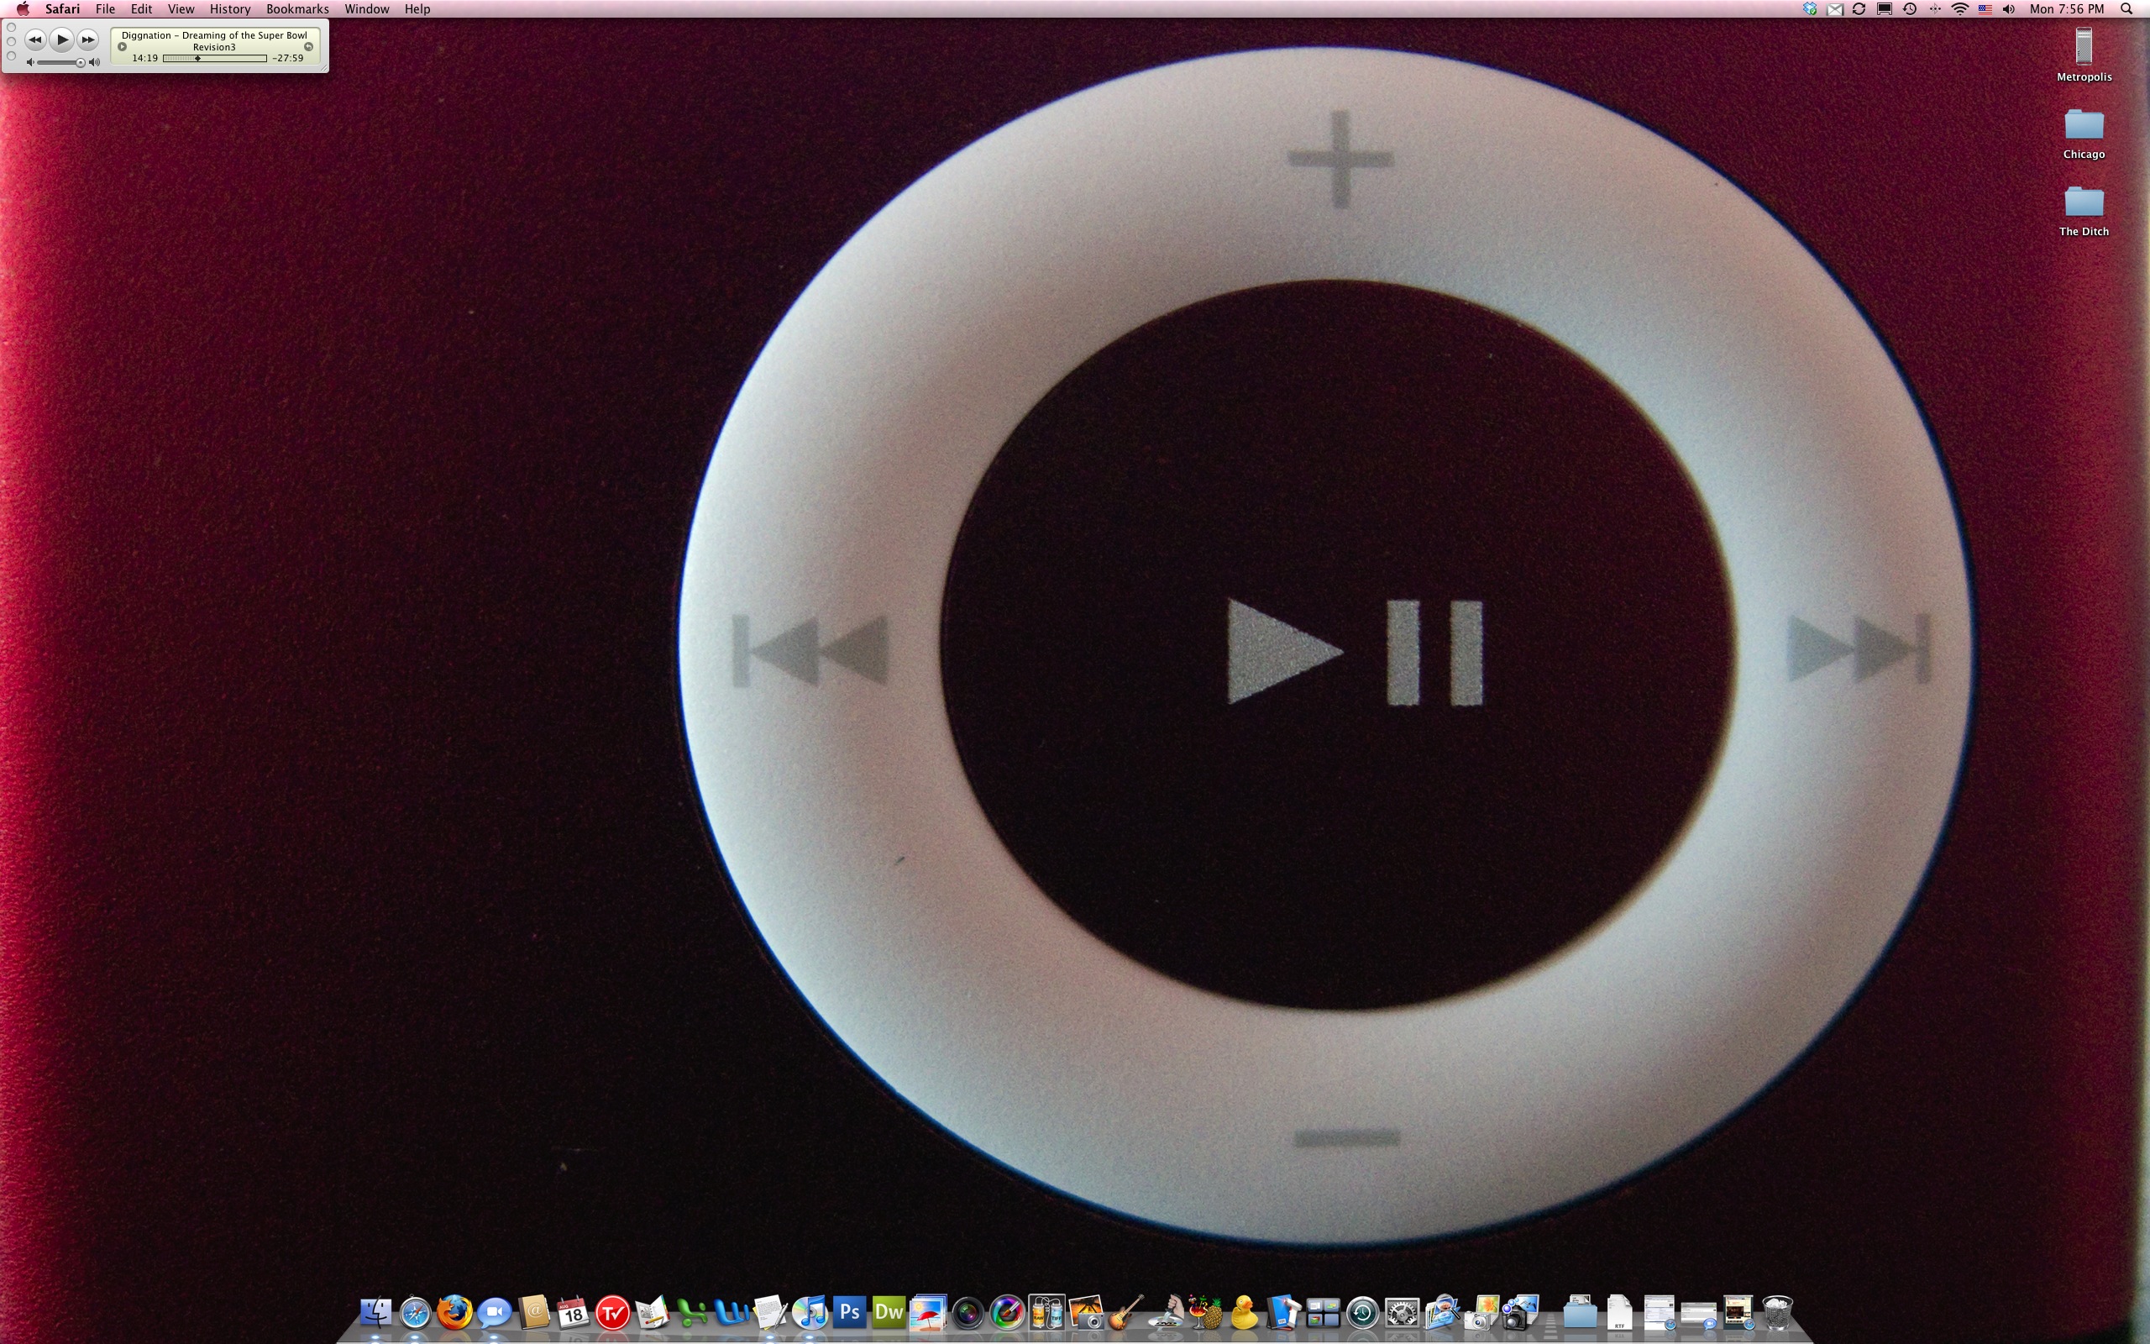Open the Apple menu
2150x1344 pixels.
[22, 9]
